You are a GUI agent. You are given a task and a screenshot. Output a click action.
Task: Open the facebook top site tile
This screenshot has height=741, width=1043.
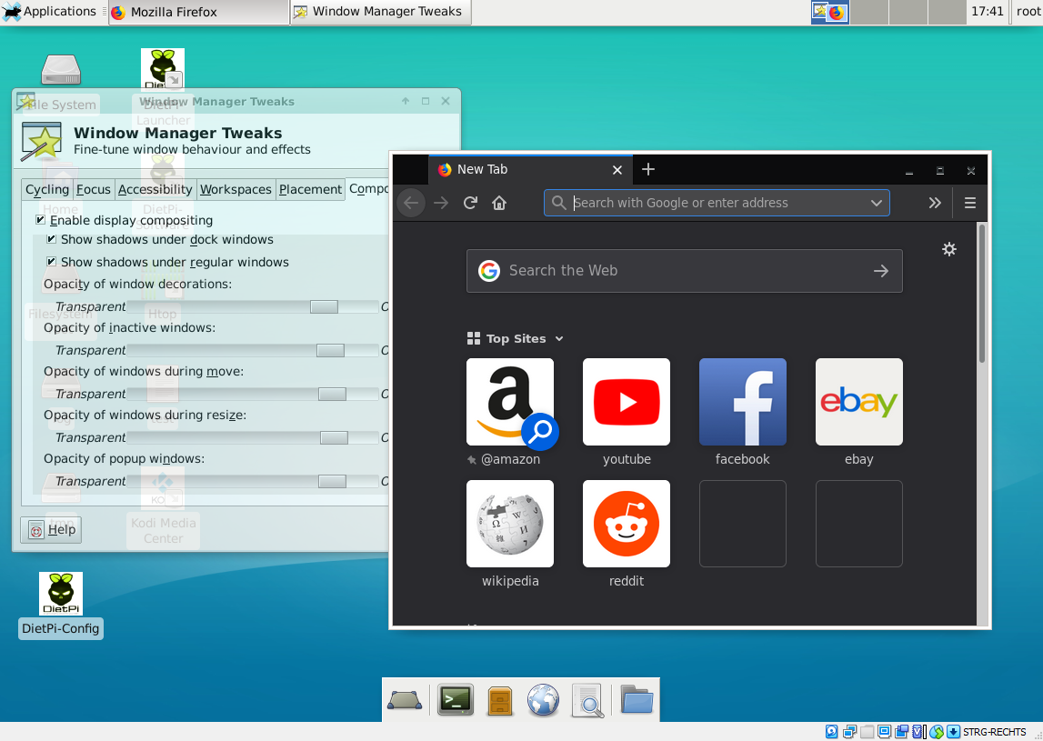tap(742, 402)
